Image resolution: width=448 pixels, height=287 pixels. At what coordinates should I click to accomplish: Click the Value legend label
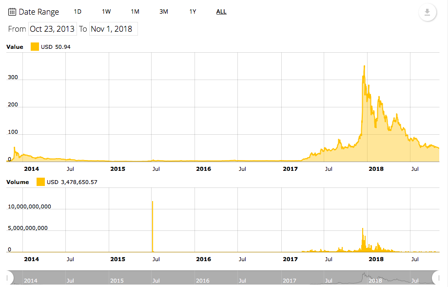pyautogui.click(x=15, y=47)
